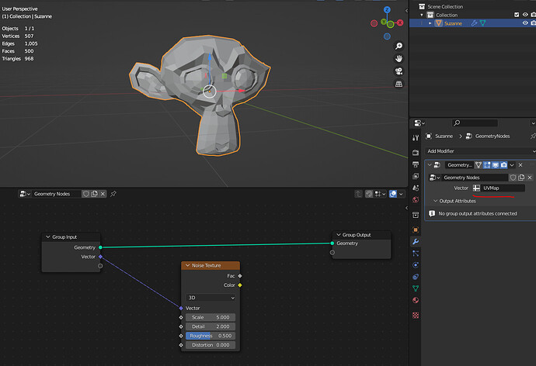Click the Vector attribute toggle icon

coord(476,188)
